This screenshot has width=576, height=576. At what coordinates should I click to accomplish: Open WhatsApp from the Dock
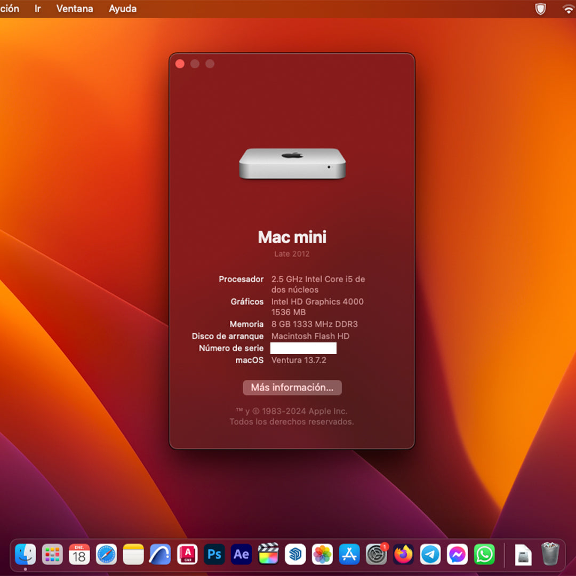[484, 555]
